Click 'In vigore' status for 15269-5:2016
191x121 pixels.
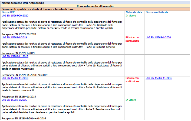131,100
